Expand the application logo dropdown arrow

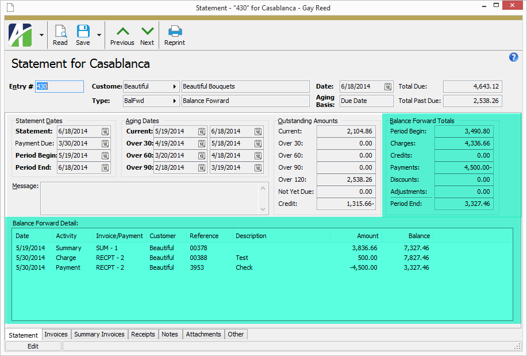click(x=41, y=35)
